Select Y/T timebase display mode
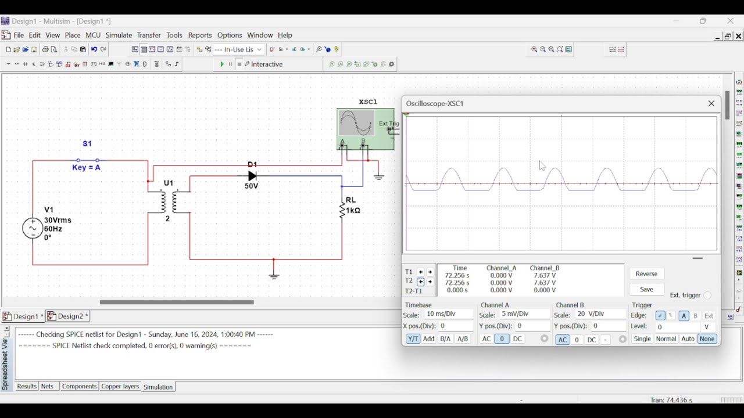 click(413, 339)
